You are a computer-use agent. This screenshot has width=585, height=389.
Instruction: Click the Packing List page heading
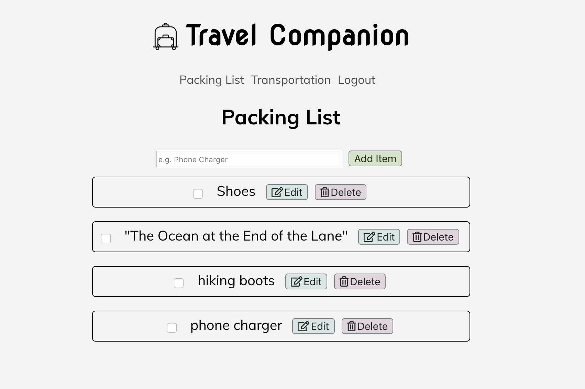click(281, 117)
